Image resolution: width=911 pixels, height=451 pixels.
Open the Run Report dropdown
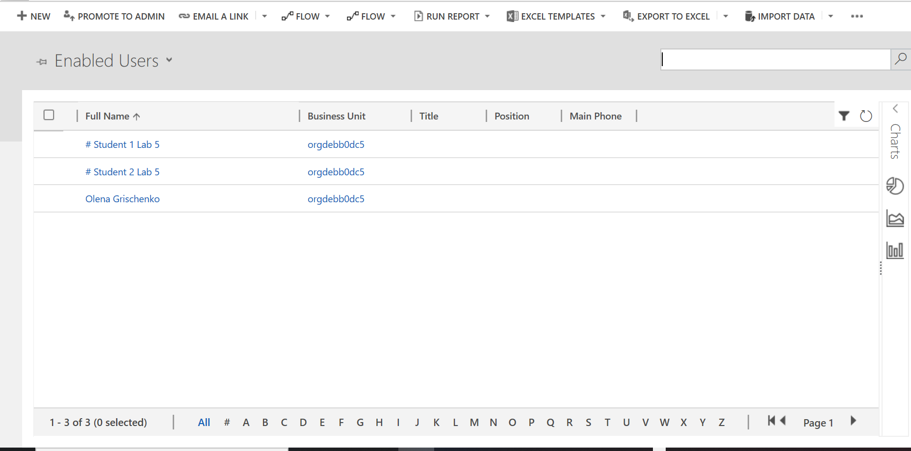coord(487,16)
